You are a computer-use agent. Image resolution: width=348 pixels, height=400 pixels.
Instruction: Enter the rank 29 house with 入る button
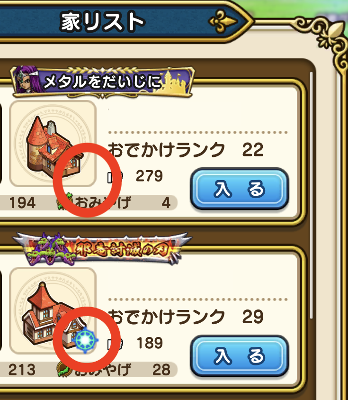(240, 356)
